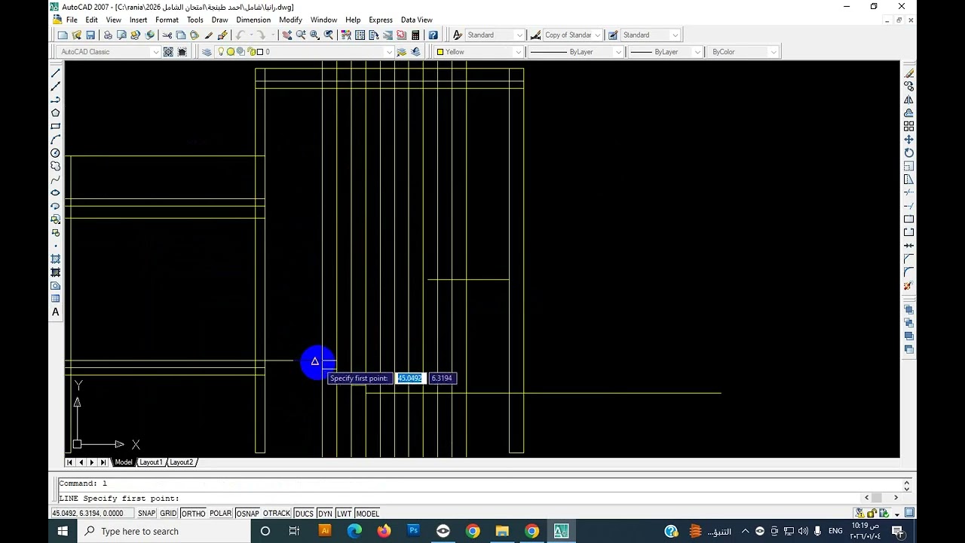Image resolution: width=965 pixels, height=543 pixels.
Task: Toggle LWT lineweight display
Action: click(344, 514)
